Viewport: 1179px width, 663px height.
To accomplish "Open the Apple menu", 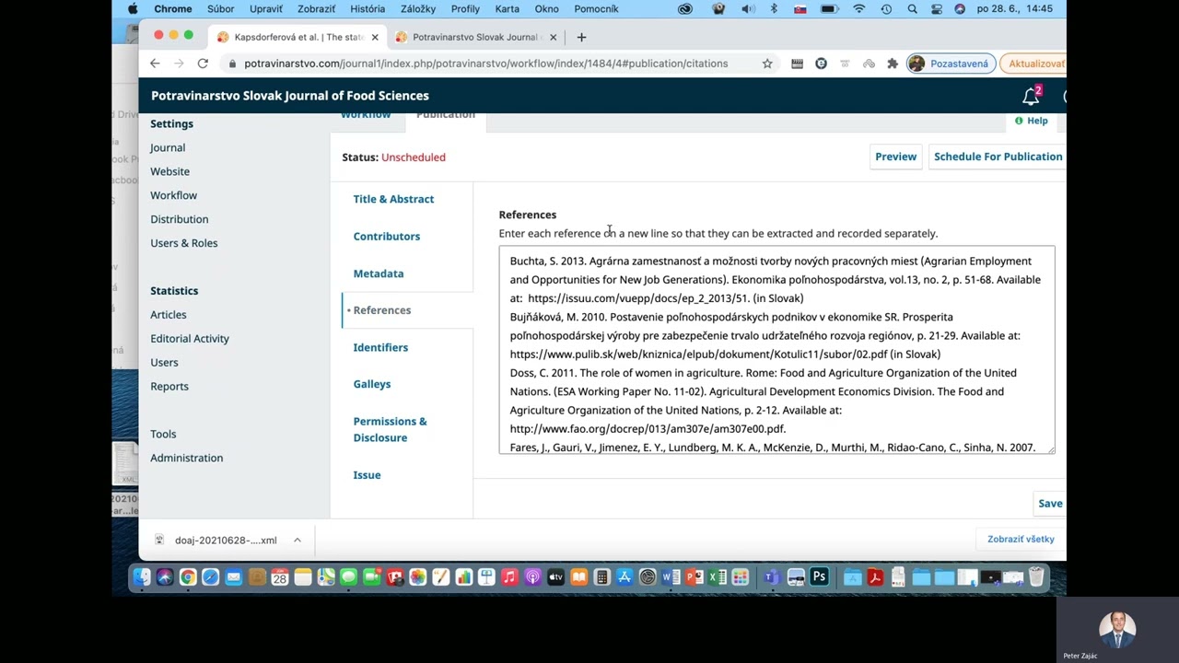I will pyautogui.click(x=133, y=9).
